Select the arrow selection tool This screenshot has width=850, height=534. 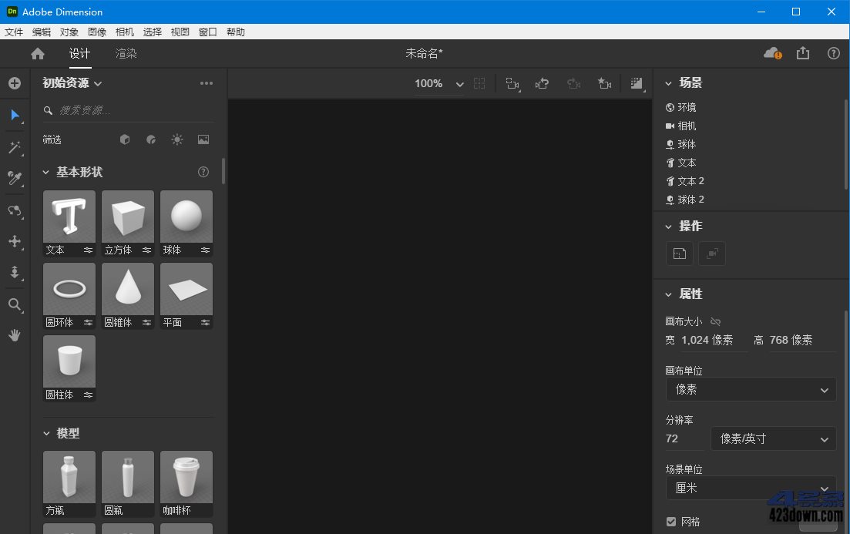click(15, 116)
